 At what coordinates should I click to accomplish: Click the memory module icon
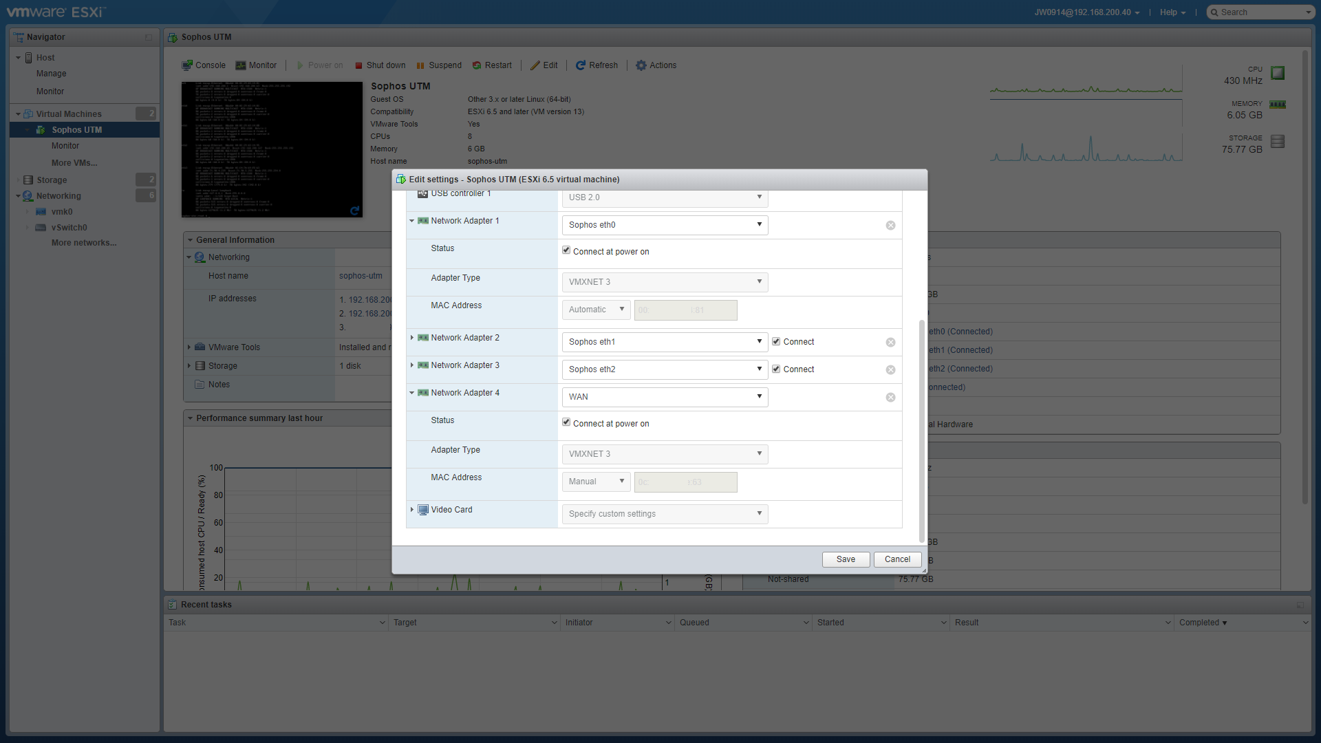tap(1278, 105)
